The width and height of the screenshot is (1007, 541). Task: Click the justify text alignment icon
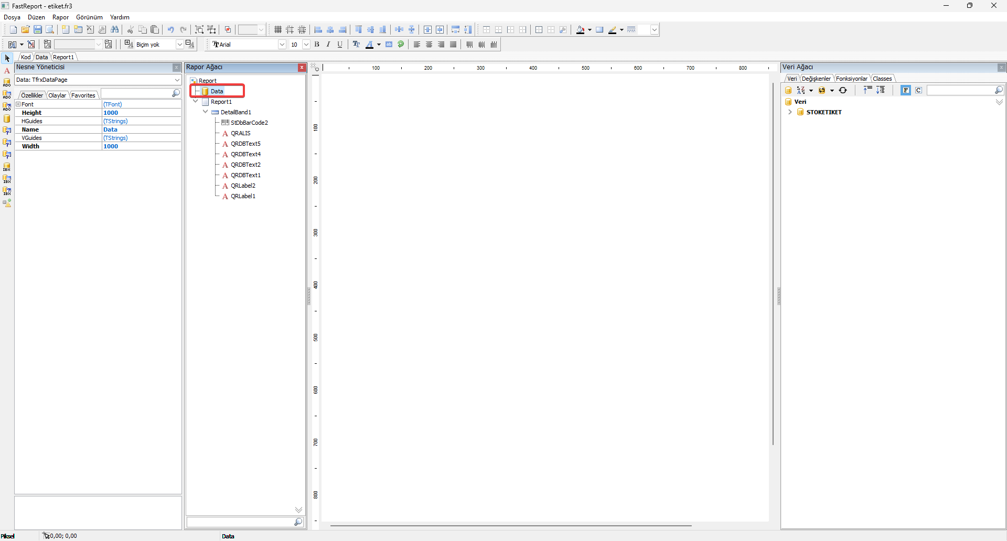coord(453,45)
